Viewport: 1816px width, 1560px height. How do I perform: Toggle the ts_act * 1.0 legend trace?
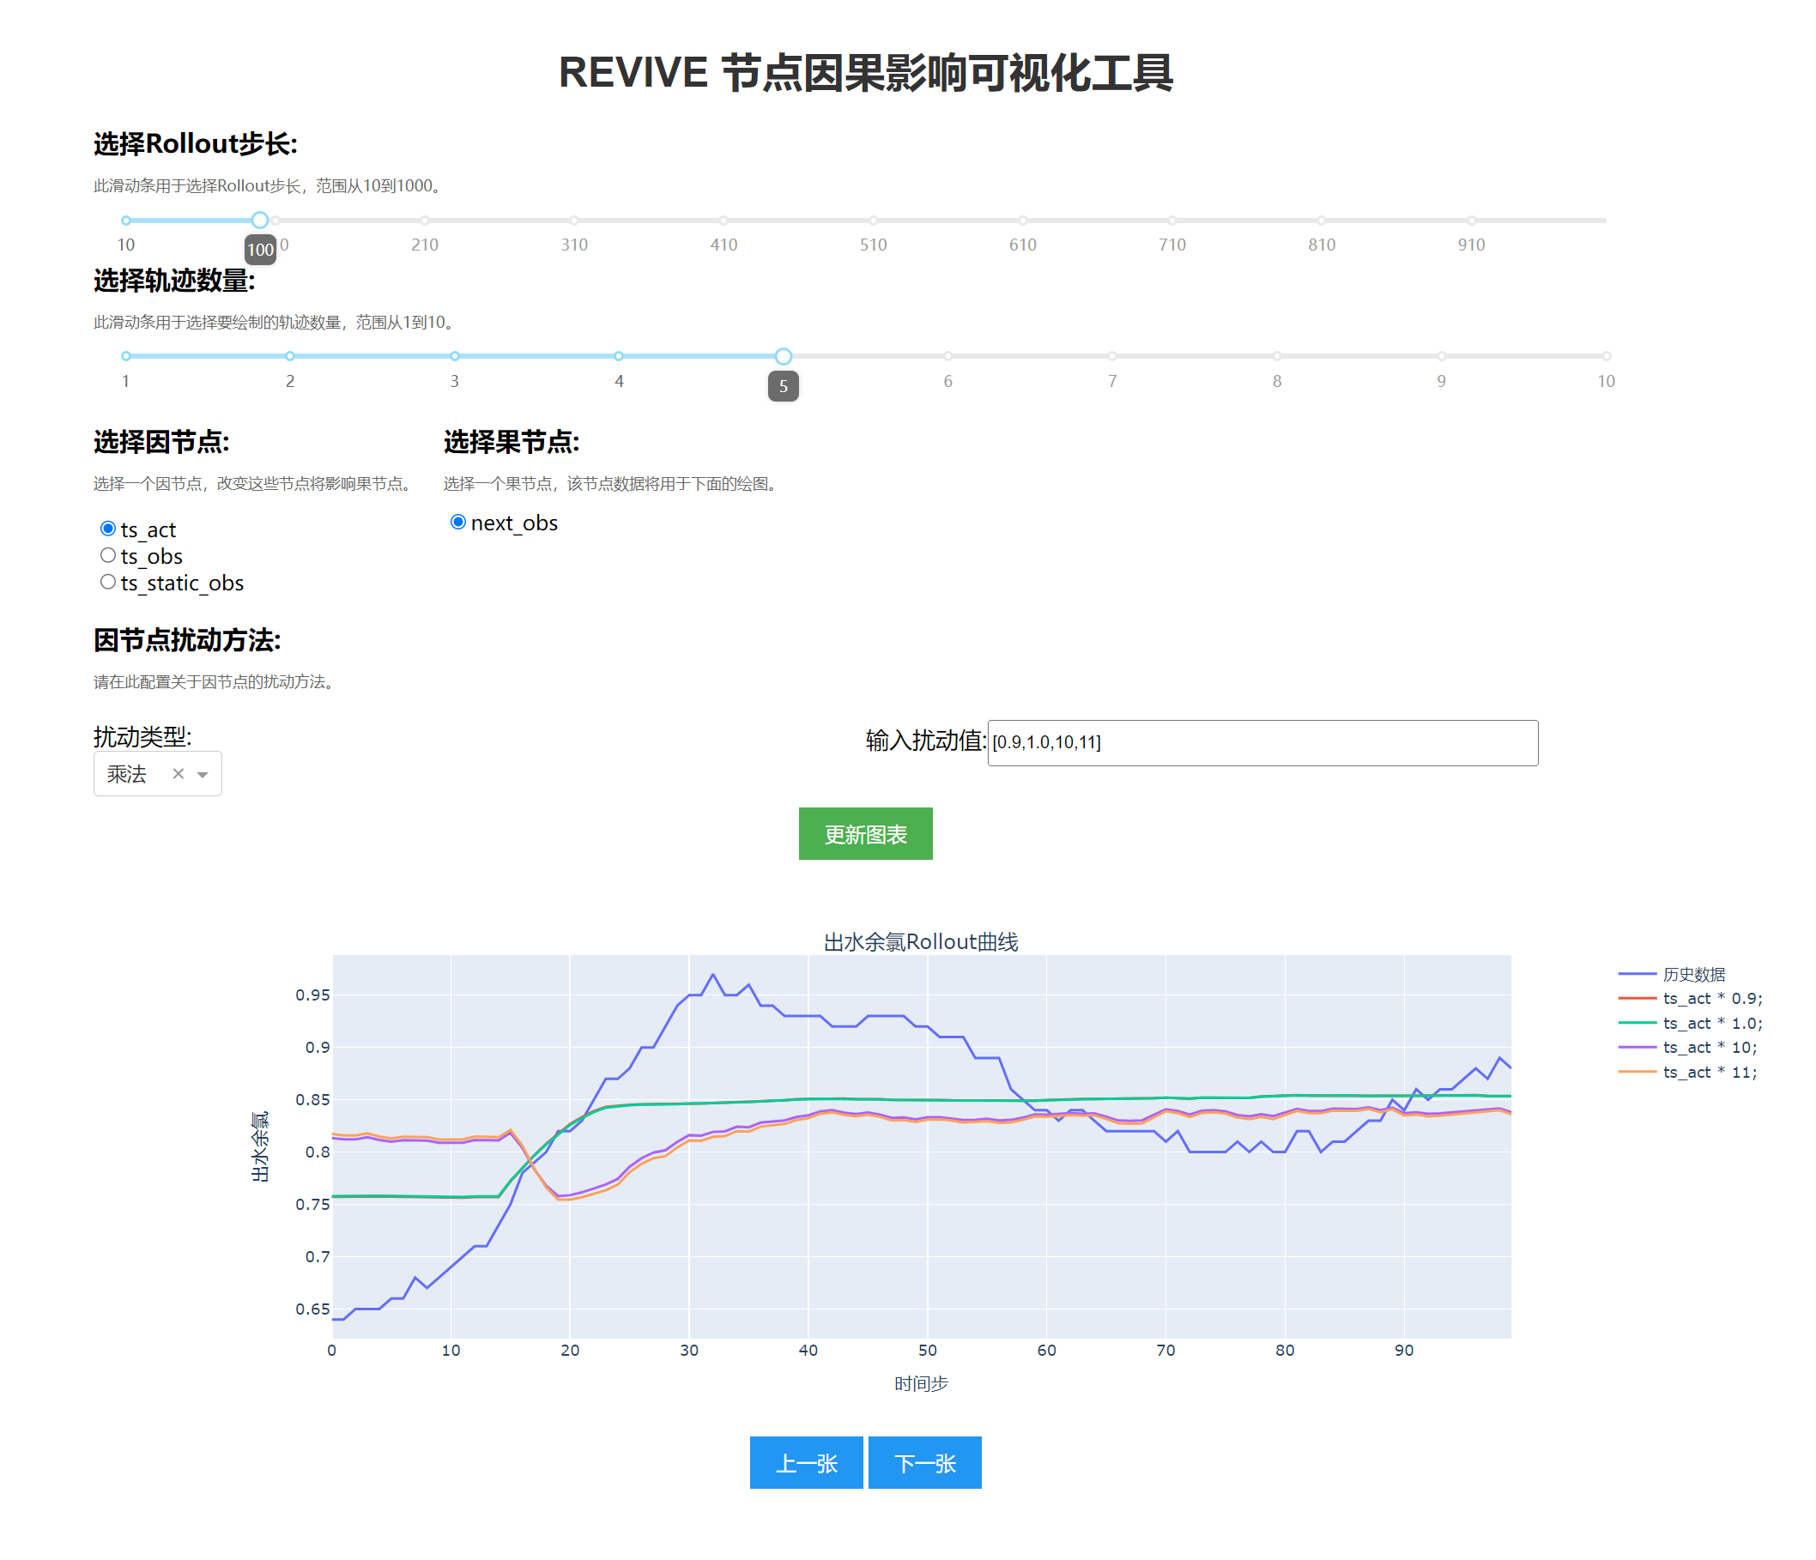(1691, 1023)
